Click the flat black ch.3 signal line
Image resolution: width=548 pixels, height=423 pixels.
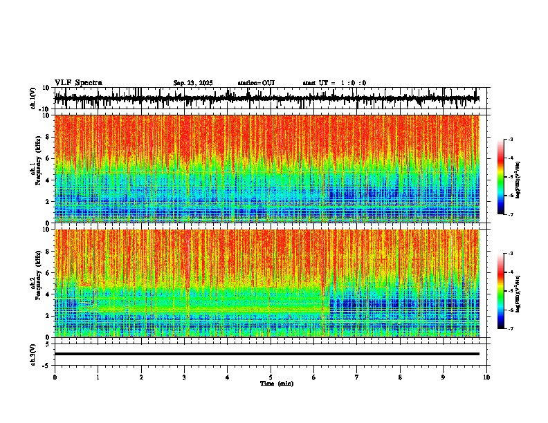click(x=266, y=354)
